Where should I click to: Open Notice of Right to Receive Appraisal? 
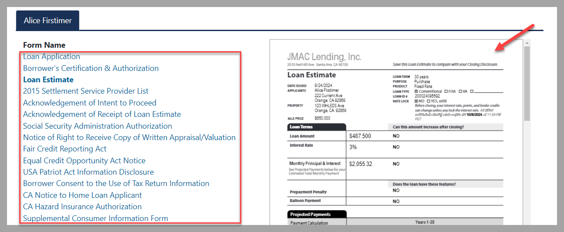tap(129, 137)
